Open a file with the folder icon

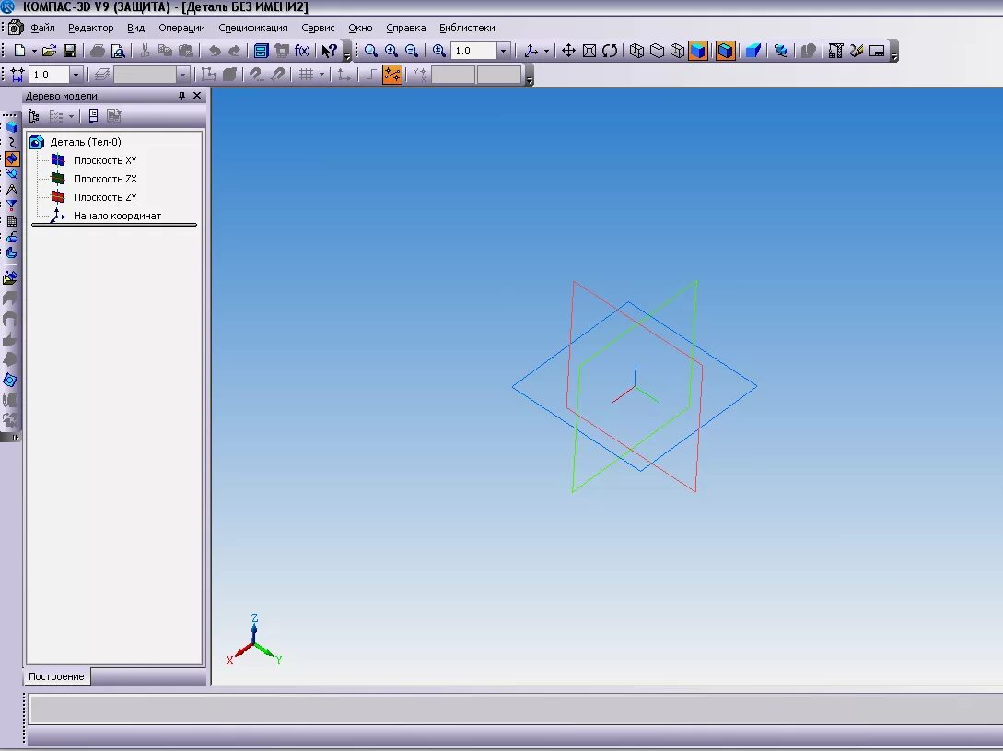point(49,51)
